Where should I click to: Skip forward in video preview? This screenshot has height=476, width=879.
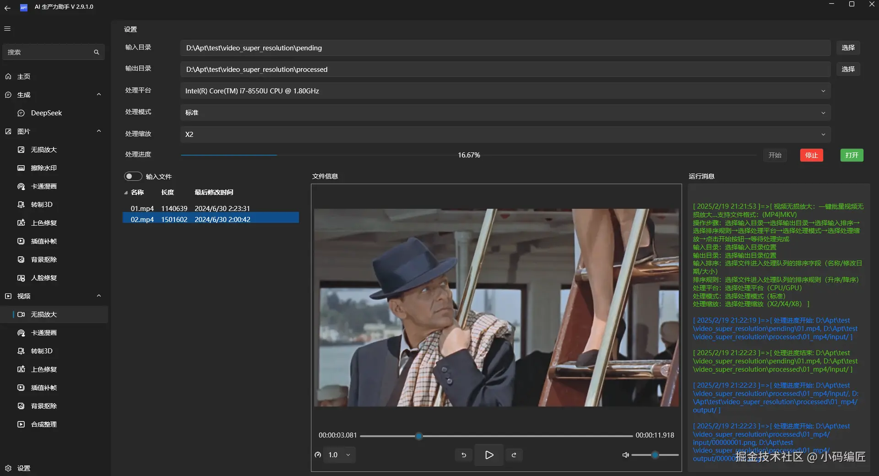coord(514,455)
